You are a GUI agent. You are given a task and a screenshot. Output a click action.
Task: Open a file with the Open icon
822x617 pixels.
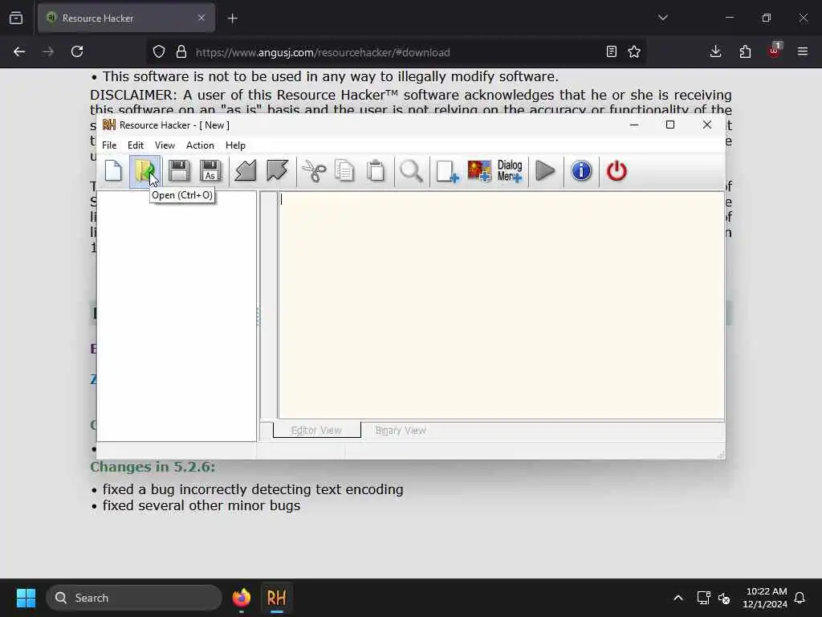145,171
